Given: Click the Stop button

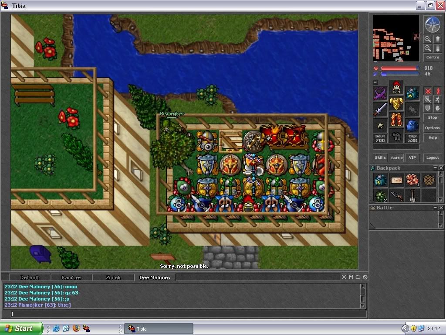Looking at the screenshot, I should point(432,117).
